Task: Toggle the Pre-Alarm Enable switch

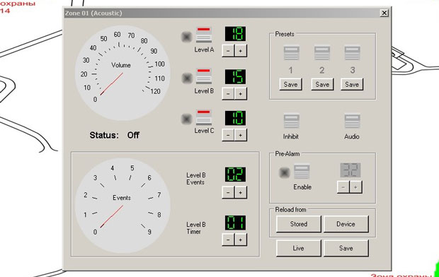Action: (x=302, y=171)
